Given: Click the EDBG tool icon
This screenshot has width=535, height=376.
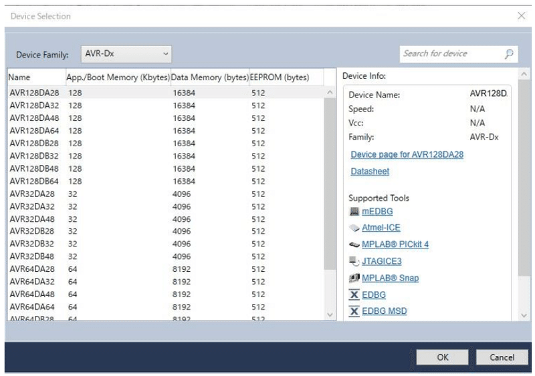Looking at the screenshot, I should [354, 295].
